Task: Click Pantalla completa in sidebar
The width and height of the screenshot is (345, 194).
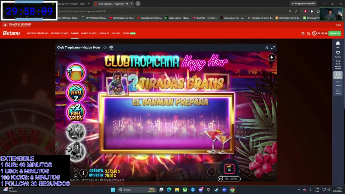Action: (338, 65)
